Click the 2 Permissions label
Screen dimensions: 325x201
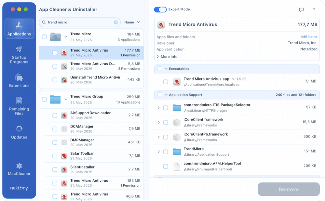pyautogui.click(x=129, y=69)
